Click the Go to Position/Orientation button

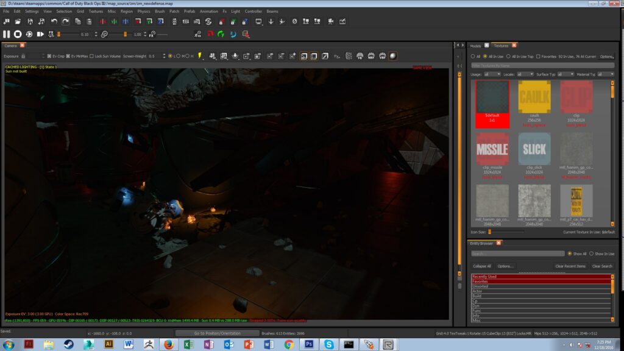[x=218, y=333]
